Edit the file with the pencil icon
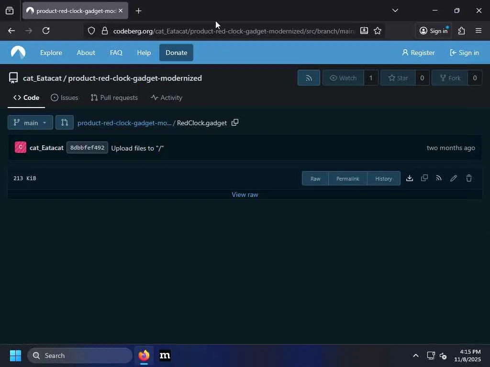This screenshot has width=490, height=367. (x=454, y=178)
